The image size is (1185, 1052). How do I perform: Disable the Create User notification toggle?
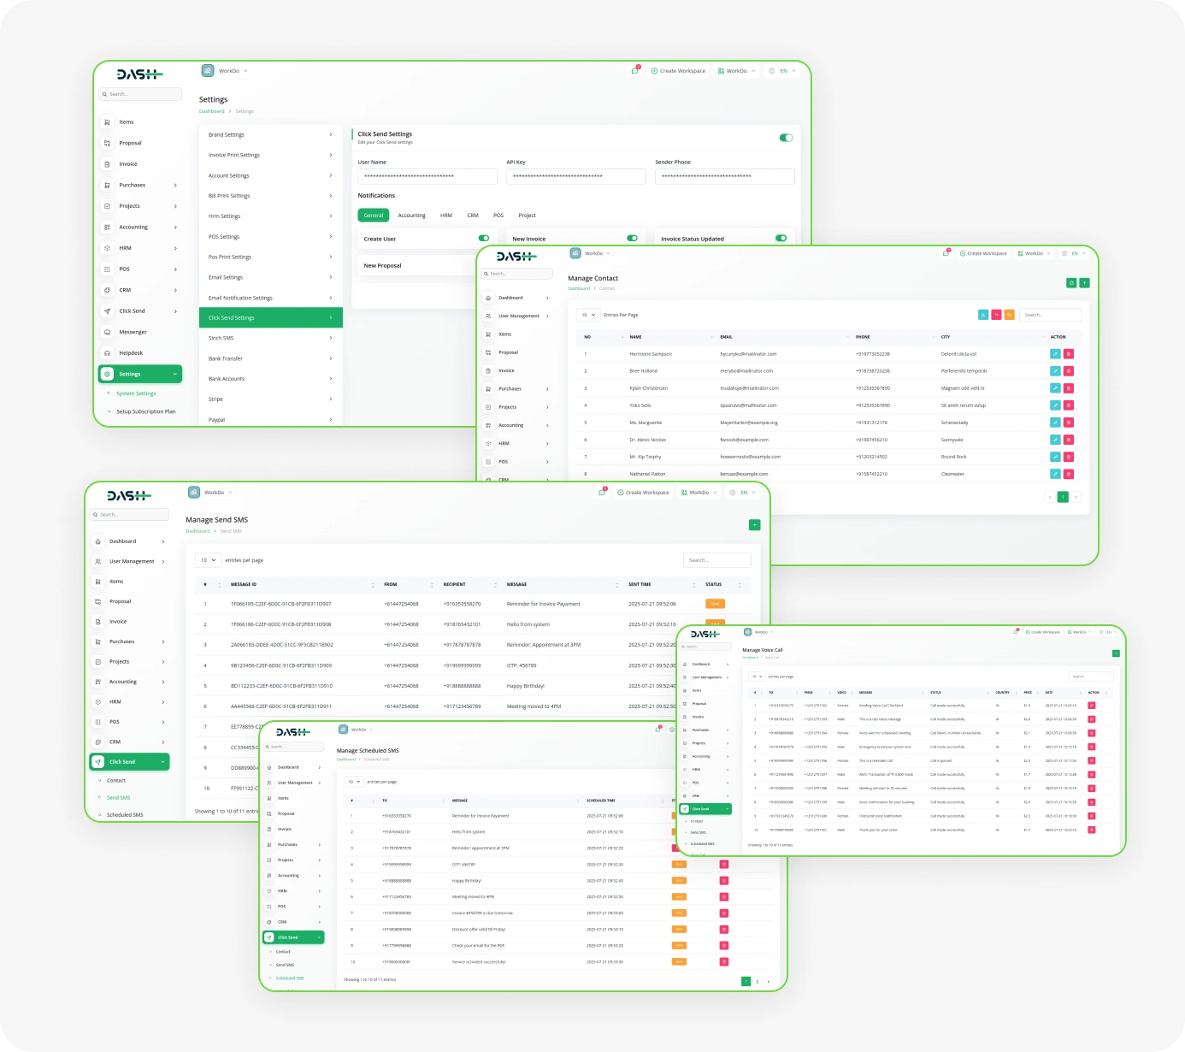(x=484, y=239)
